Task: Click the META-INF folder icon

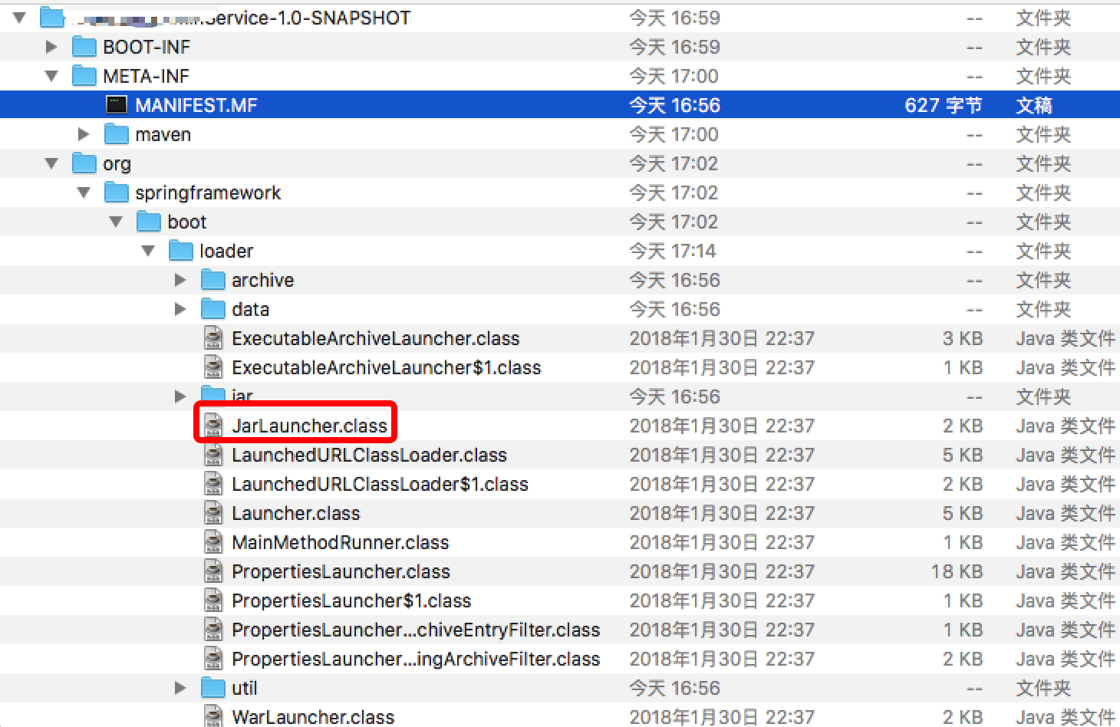Action: coord(84,76)
